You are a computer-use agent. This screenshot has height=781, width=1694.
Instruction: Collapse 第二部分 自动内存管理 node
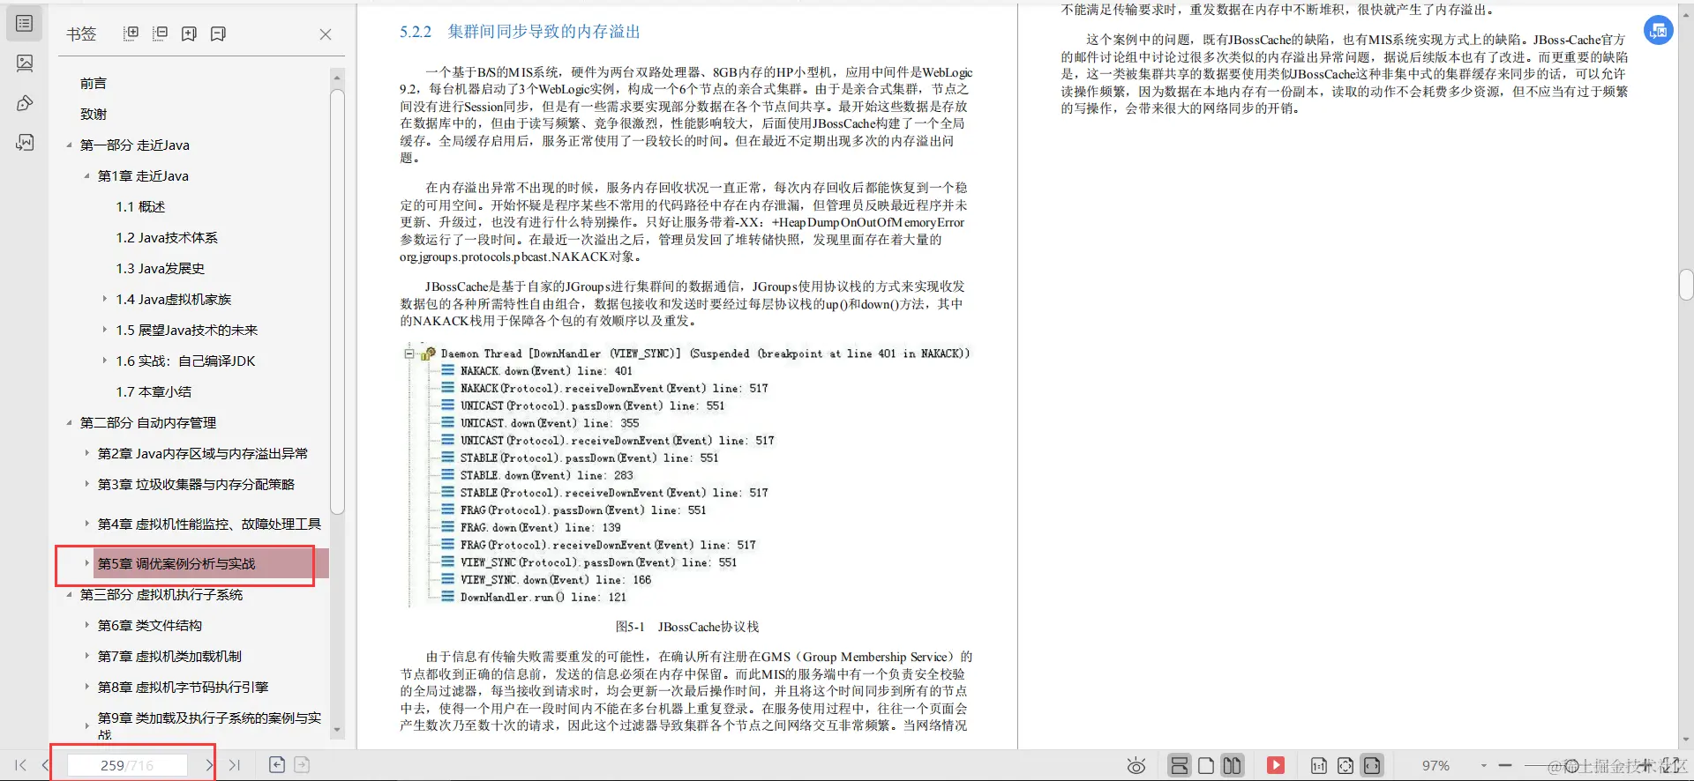coord(69,423)
